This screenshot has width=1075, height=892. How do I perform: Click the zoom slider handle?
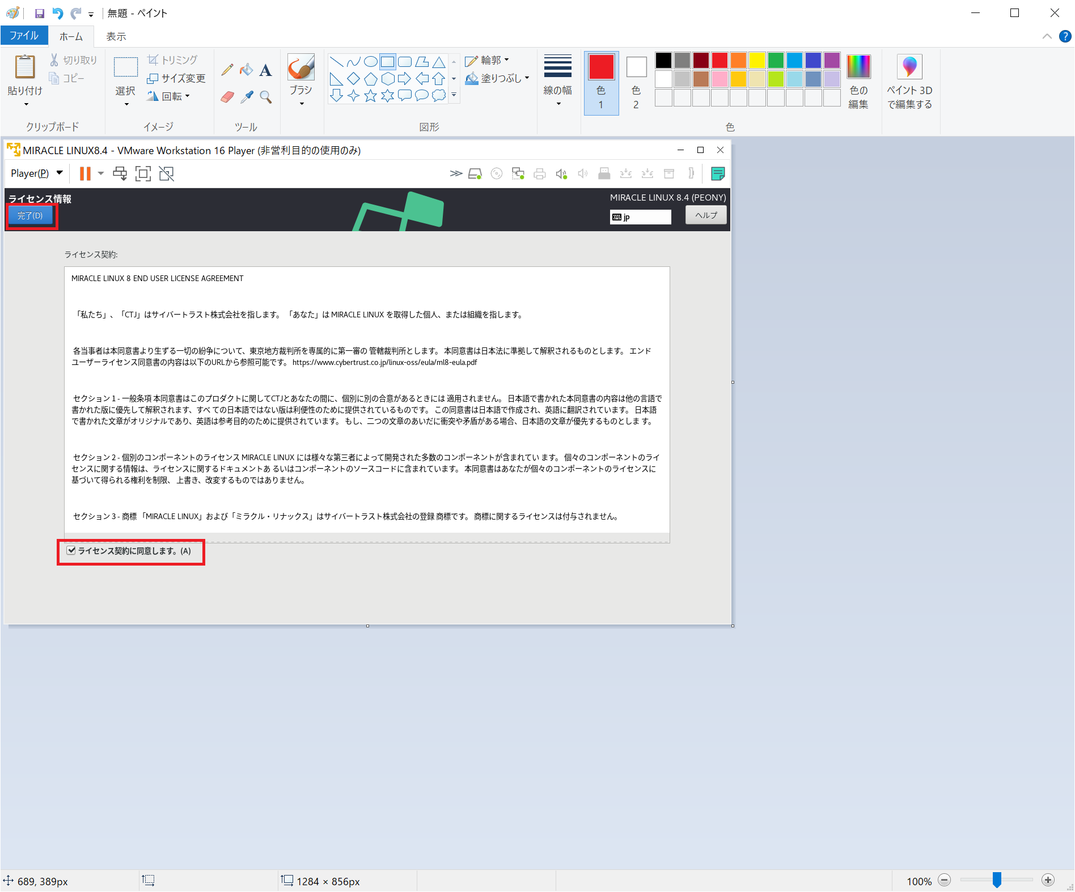[x=997, y=880]
